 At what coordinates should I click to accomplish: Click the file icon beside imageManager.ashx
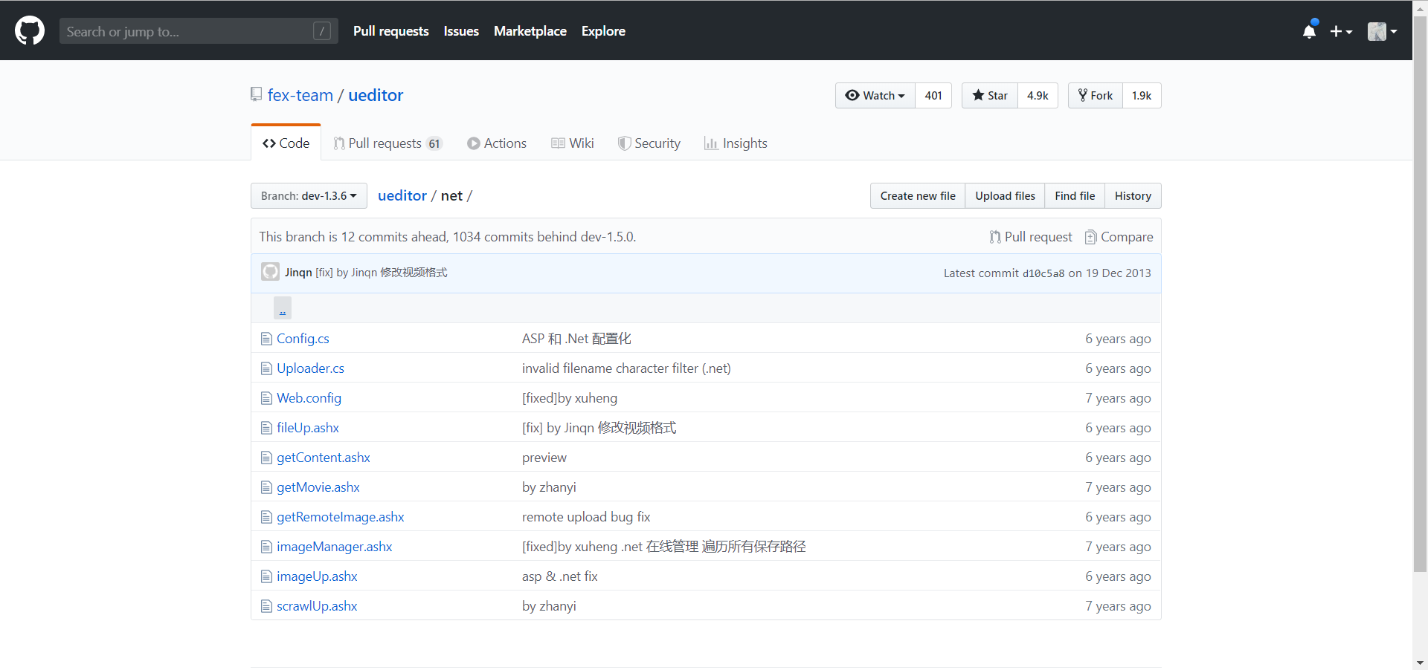266,547
